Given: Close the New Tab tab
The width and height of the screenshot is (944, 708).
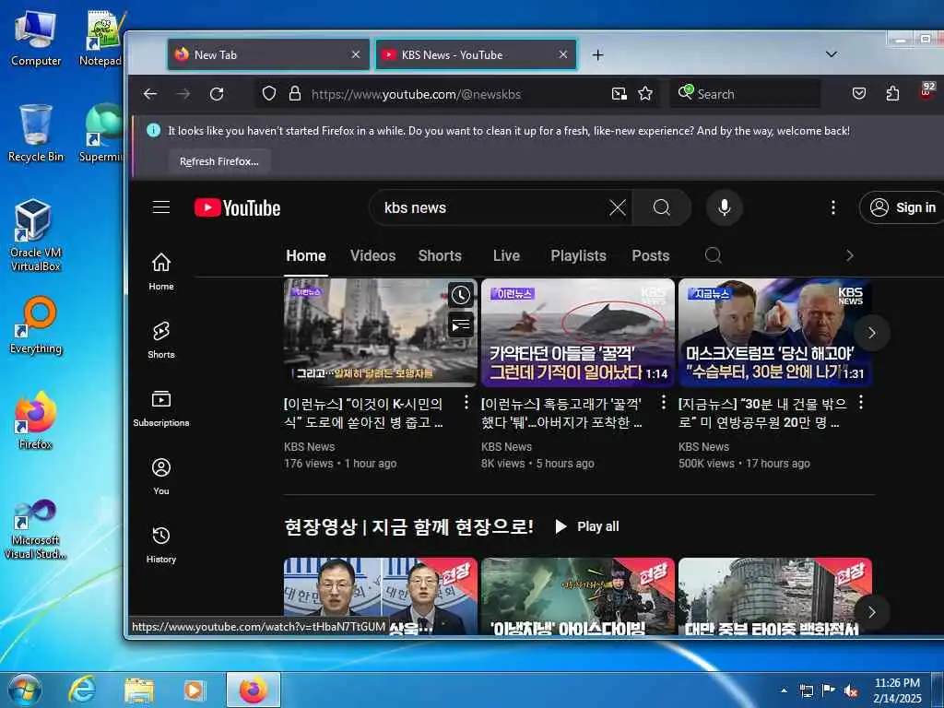Looking at the screenshot, I should coord(356,54).
